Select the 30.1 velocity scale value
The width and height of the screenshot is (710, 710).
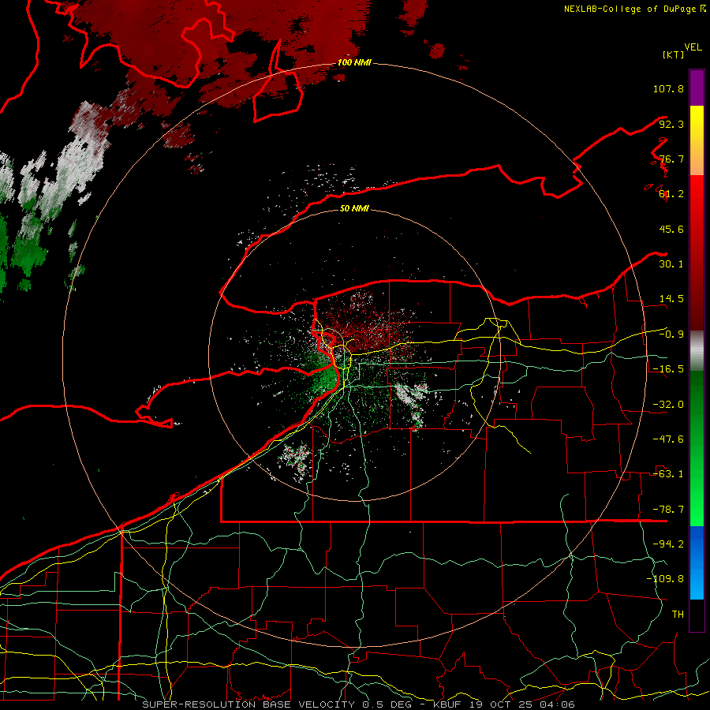pyautogui.click(x=671, y=264)
